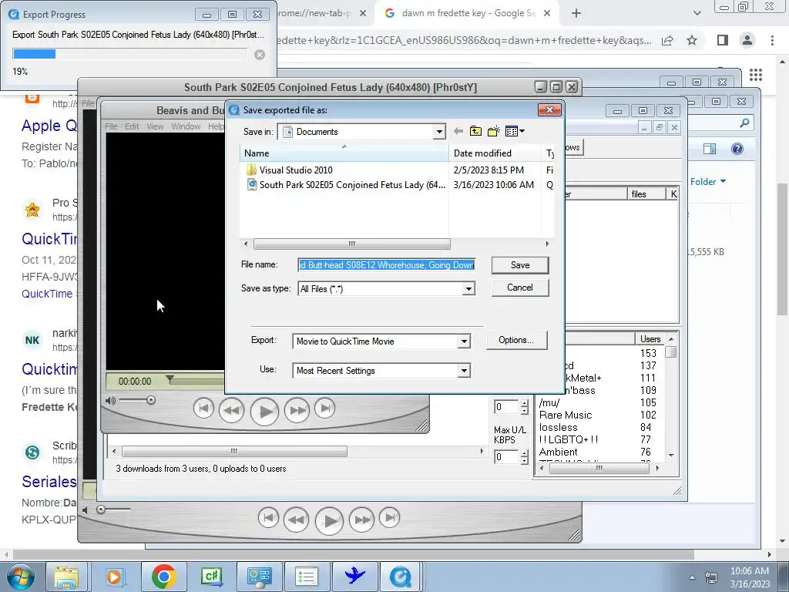
Task: Click the Save button
Action: click(520, 265)
